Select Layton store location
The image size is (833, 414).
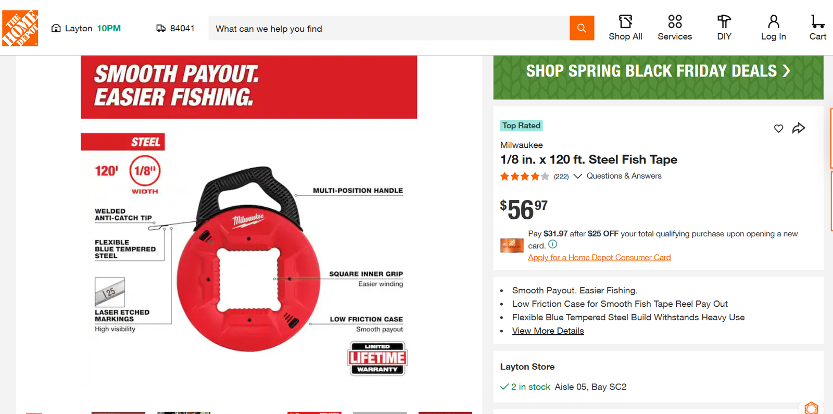tap(86, 28)
